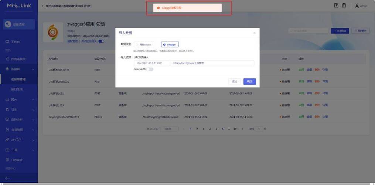This screenshot has height=185, width=375.
Task: Click the 告警管理 icon in sidebar
Action: 7,129
